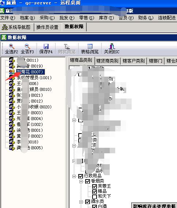Uncheck the 行政用品 checkbox
This screenshot has height=208, width=177.
(80, 176)
